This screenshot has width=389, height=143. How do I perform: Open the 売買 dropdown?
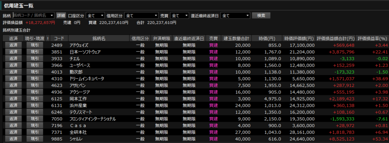pos(180,15)
